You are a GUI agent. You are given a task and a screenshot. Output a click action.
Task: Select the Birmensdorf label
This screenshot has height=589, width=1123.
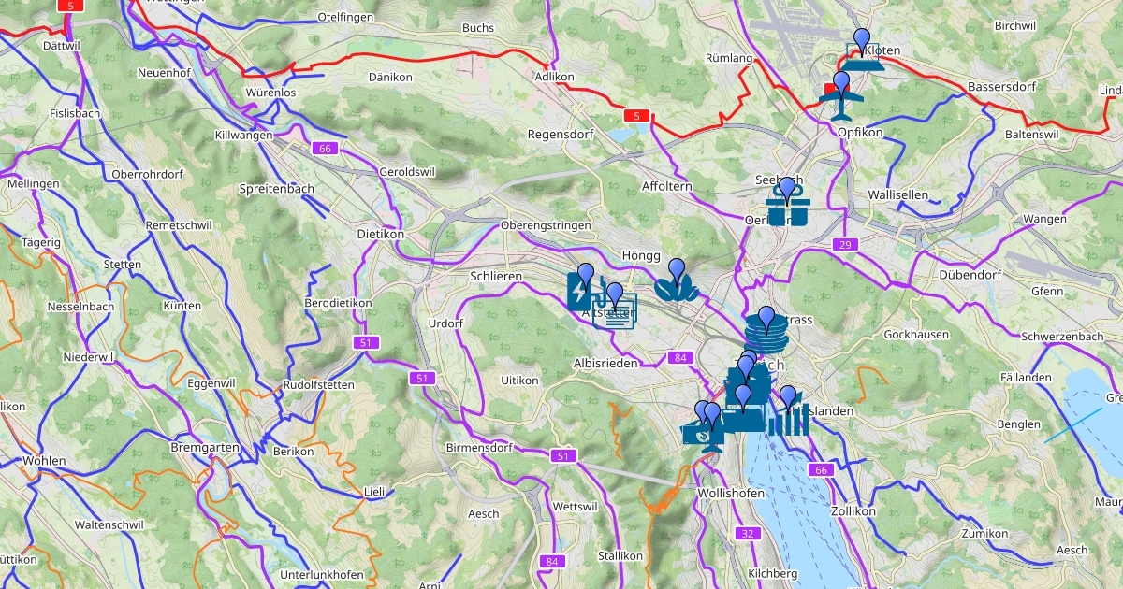point(479,448)
